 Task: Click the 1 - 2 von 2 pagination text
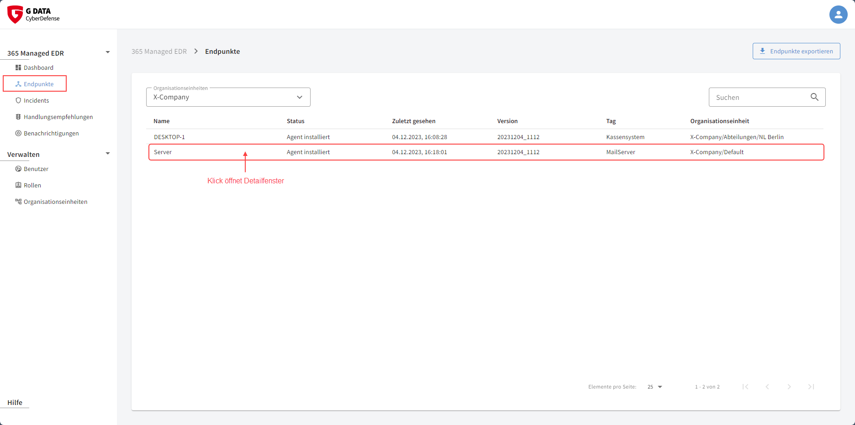pyautogui.click(x=707, y=387)
